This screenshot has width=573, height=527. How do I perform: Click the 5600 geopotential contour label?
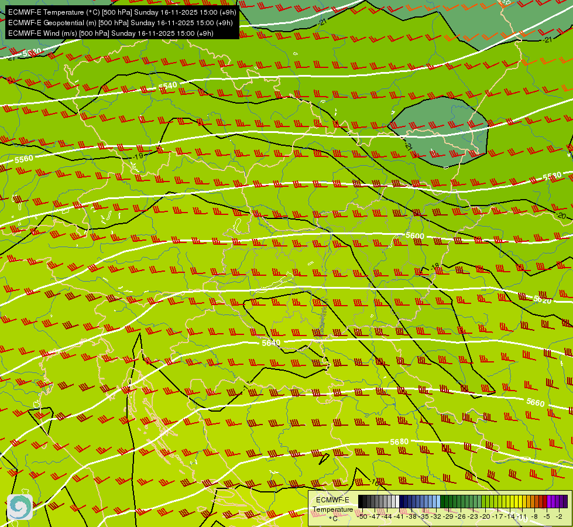coord(415,236)
